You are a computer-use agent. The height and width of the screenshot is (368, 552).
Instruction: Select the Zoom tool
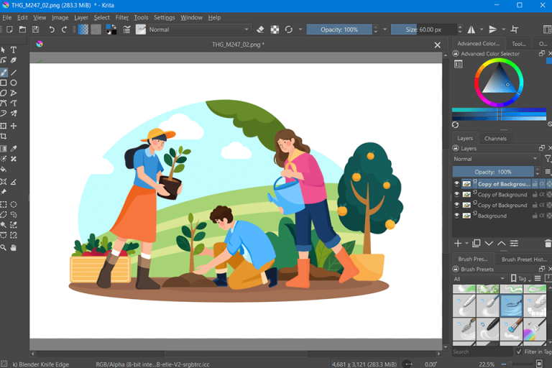click(x=4, y=248)
